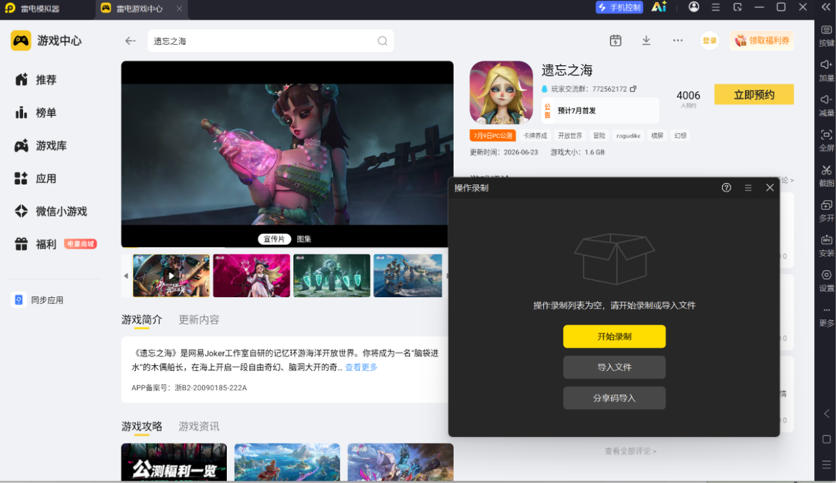Image resolution: width=836 pixels, height=483 pixels.
Task: Click the 开放世界 tag
Action: point(570,136)
